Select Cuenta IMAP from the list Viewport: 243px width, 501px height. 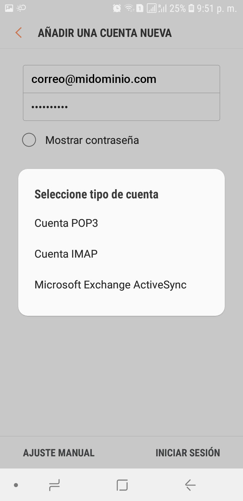[x=66, y=254]
